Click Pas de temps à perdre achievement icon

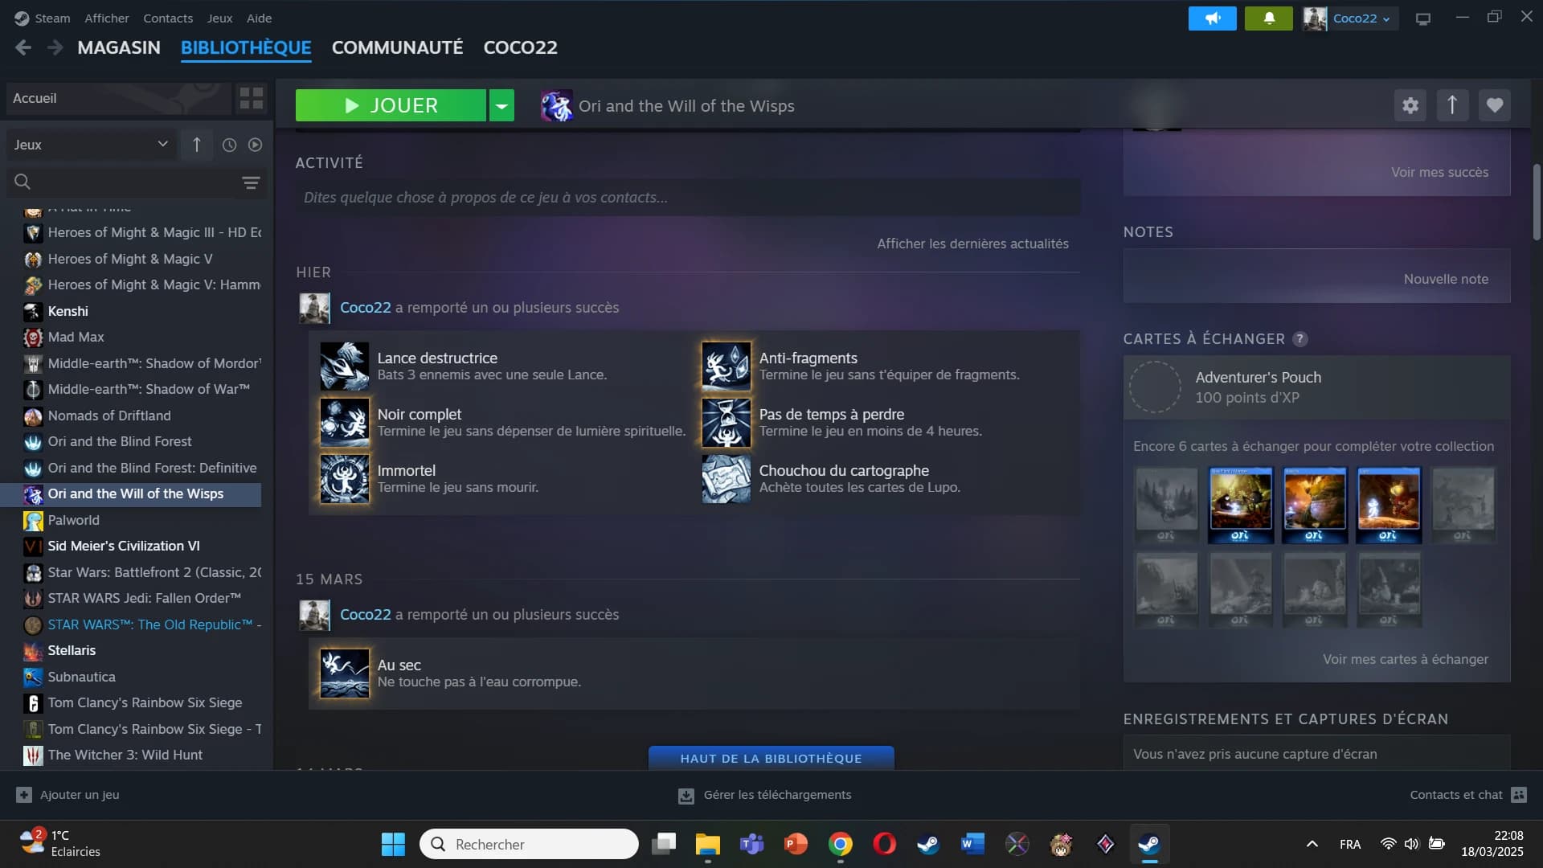click(726, 422)
